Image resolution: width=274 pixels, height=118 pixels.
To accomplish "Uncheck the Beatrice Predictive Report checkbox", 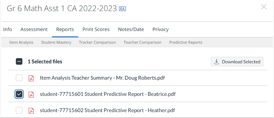I will [x=19, y=94].
